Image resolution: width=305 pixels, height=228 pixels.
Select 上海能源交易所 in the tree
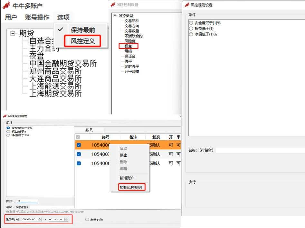[55, 86]
